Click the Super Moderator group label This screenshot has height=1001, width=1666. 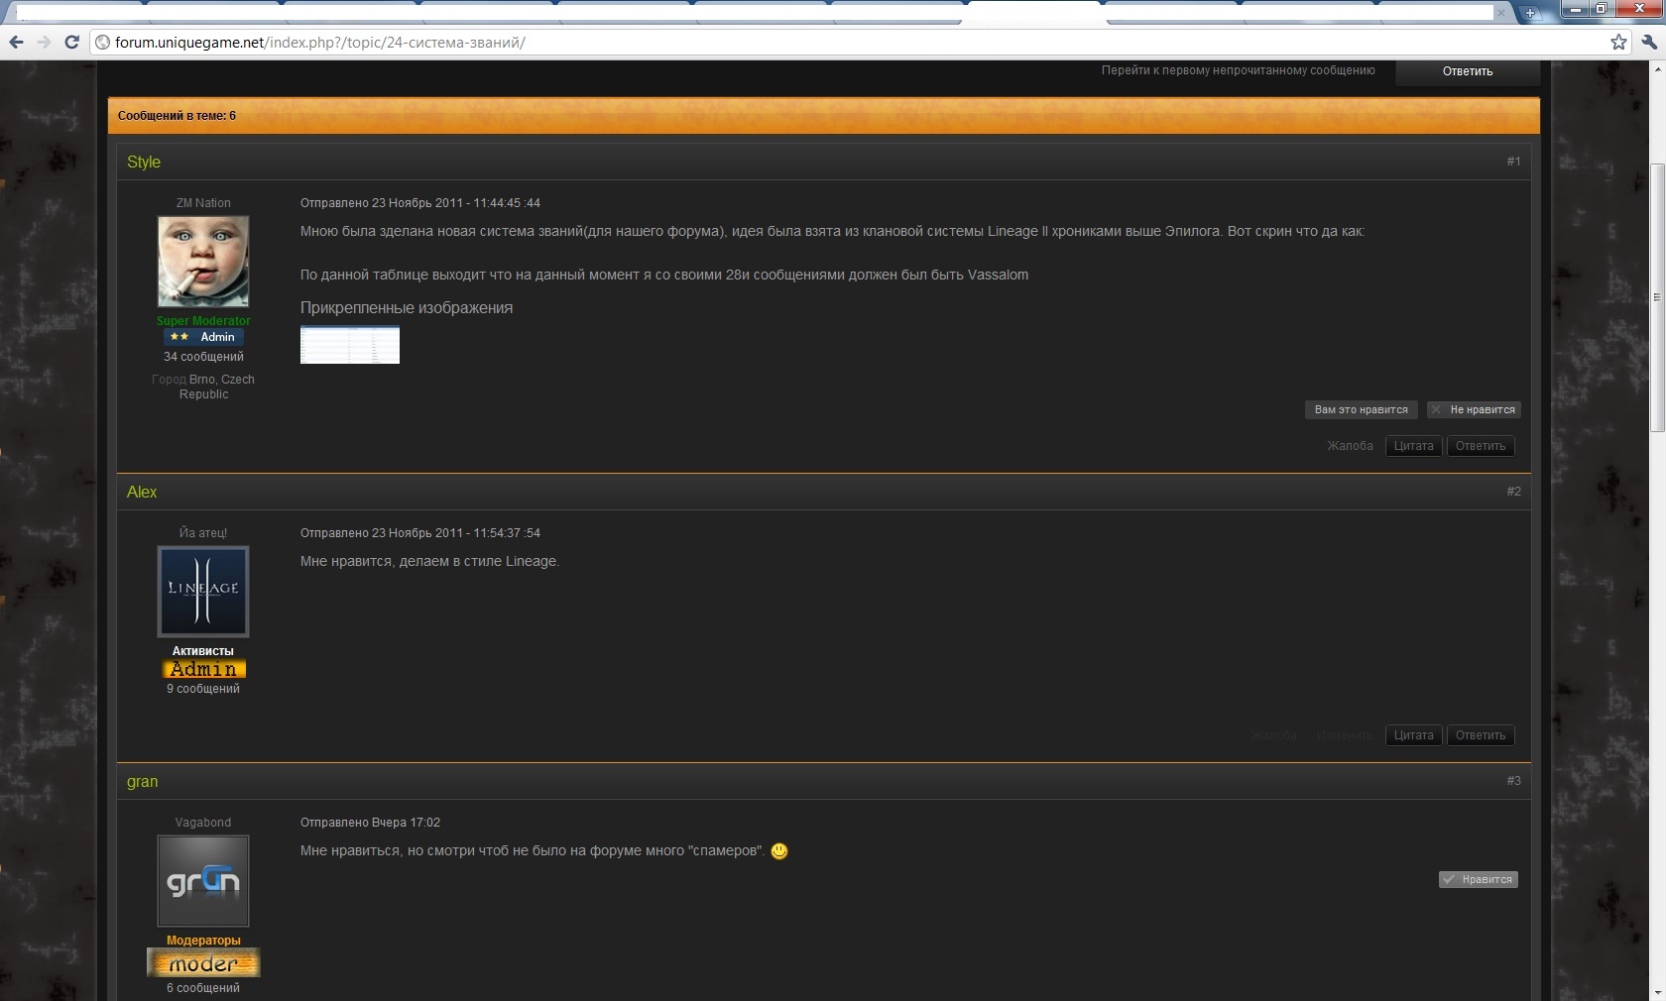click(203, 321)
